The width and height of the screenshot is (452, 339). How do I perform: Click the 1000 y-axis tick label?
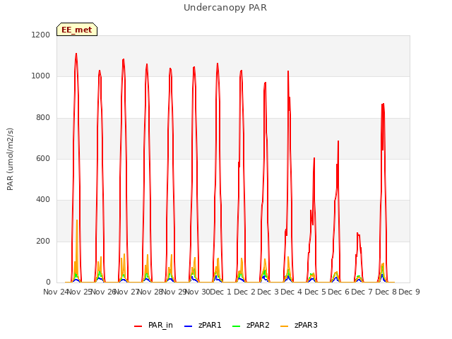click(x=41, y=76)
